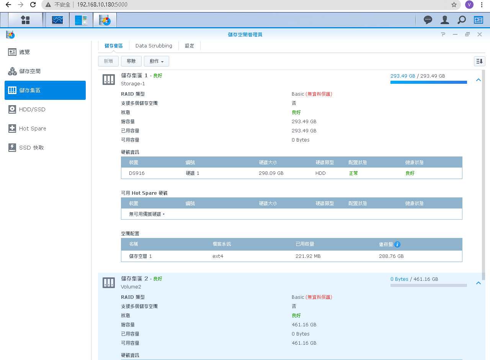Click the Storage Manager logo in title bar
The image size is (490, 360).
10,34
